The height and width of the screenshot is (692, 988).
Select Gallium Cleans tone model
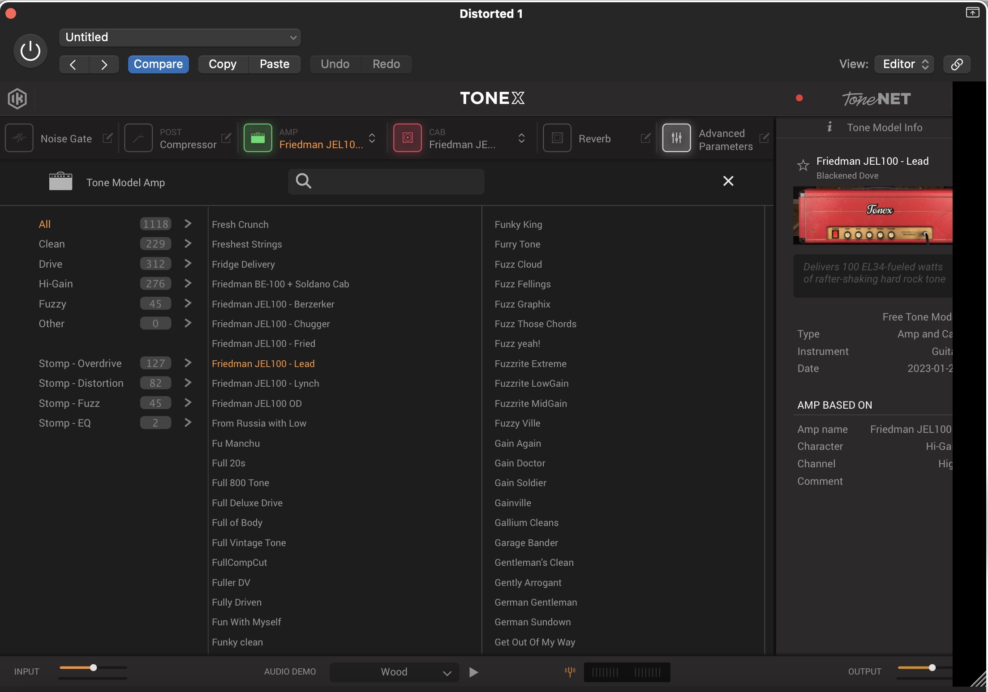point(527,522)
